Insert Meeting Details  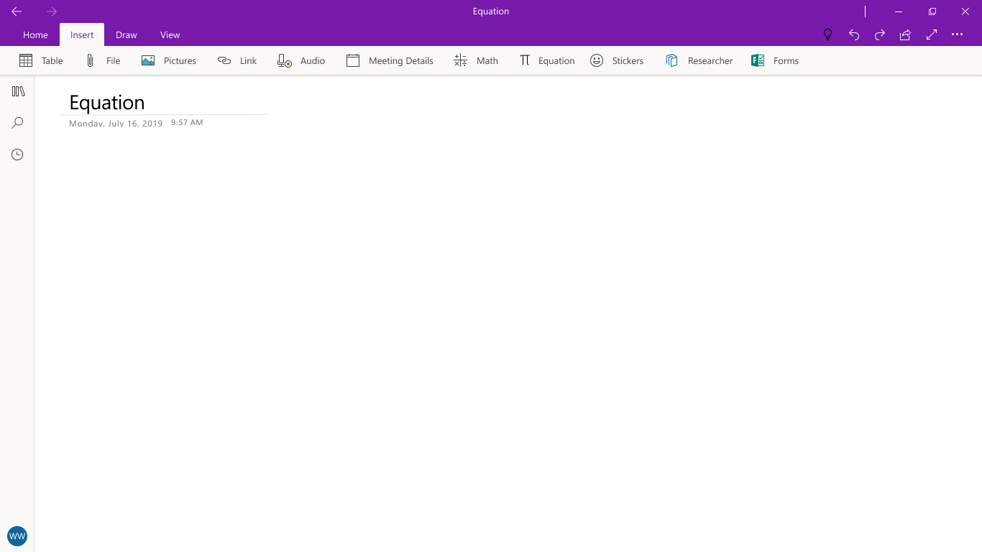click(x=390, y=61)
